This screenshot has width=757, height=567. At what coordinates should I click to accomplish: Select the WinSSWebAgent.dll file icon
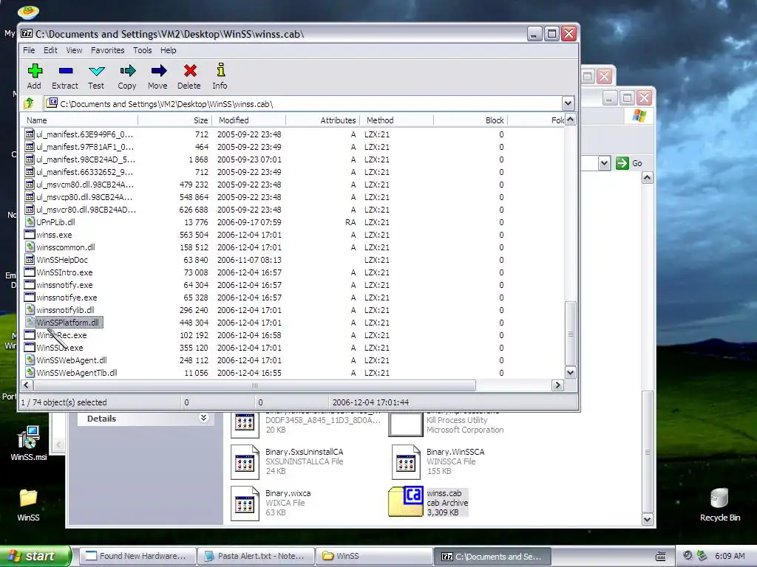click(30, 360)
